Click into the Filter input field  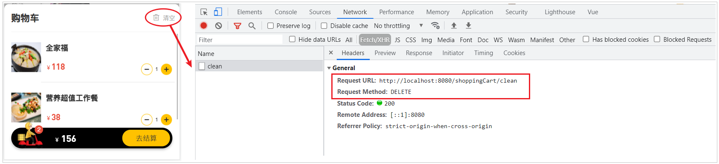point(240,40)
